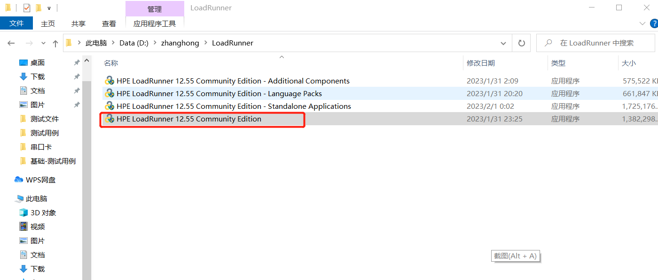658x280 pixels.
Task: Select the 视频 film icon in sidebar
Action: (23, 227)
